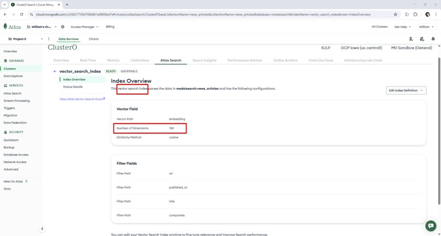Open cluster Overview tab
This screenshot has height=236, width=441.
[61, 60]
